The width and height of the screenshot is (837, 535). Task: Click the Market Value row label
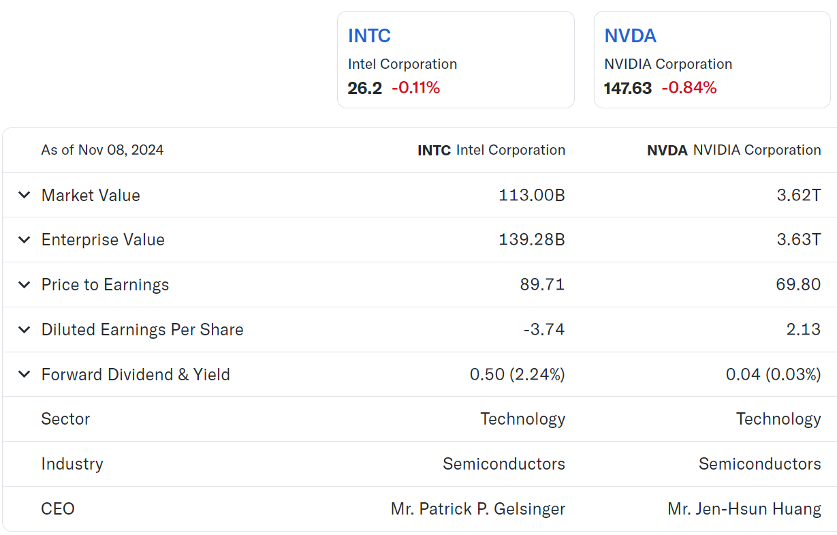91,195
